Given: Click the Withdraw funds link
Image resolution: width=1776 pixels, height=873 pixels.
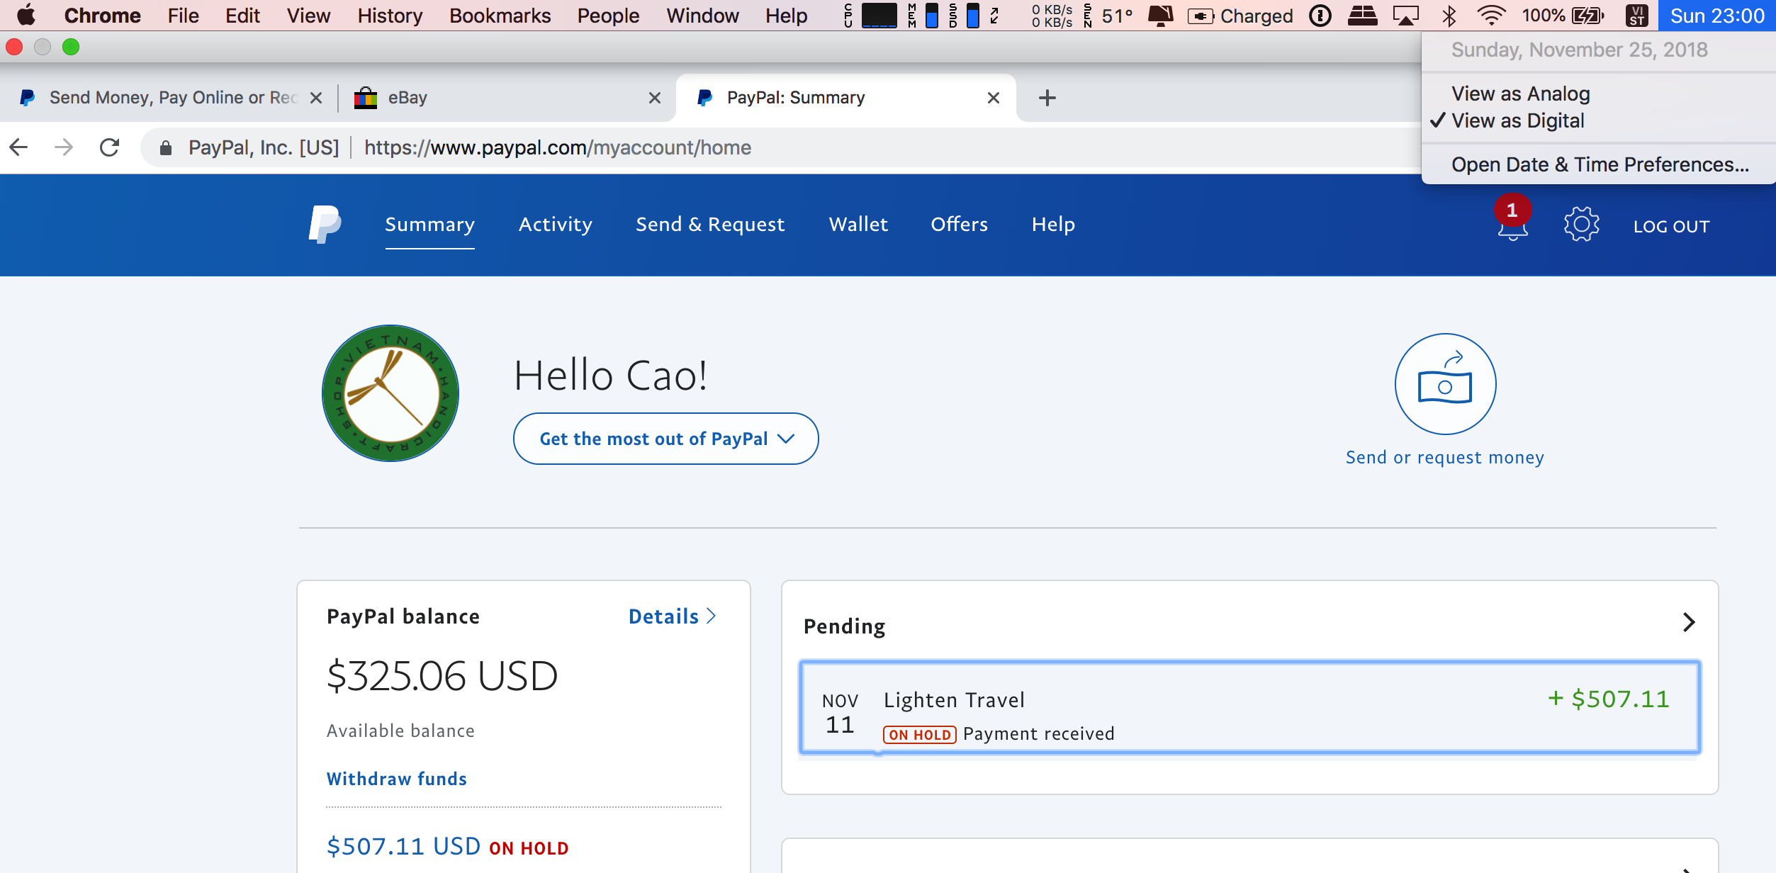Looking at the screenshot, I should click(x=396, y=779).
